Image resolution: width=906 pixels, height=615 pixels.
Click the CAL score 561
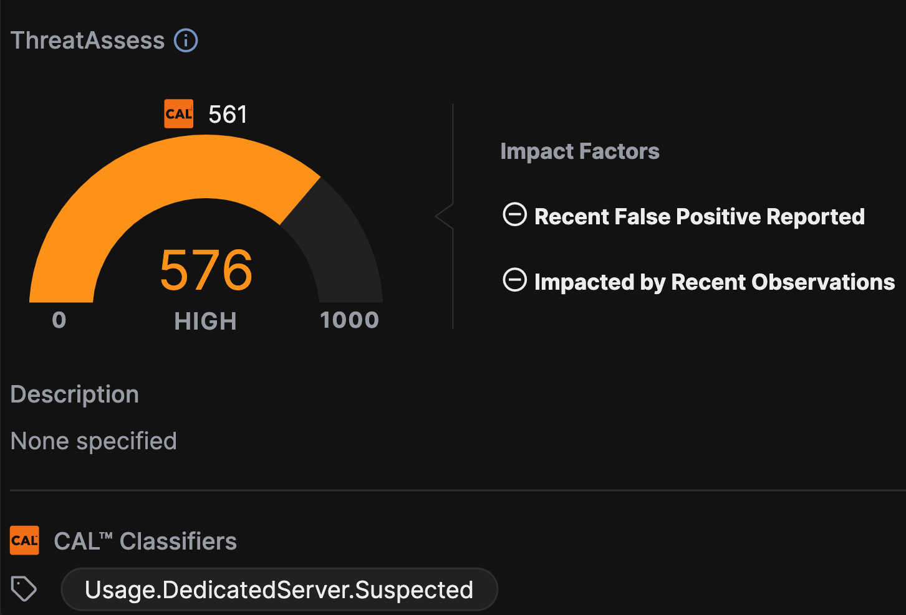coord(228,115)
